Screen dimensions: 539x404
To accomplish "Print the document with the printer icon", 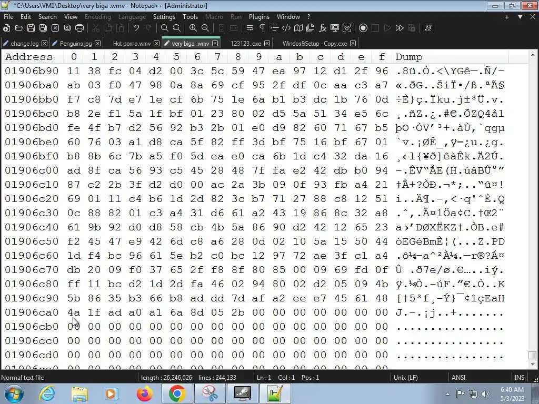I will click(79, 28).
